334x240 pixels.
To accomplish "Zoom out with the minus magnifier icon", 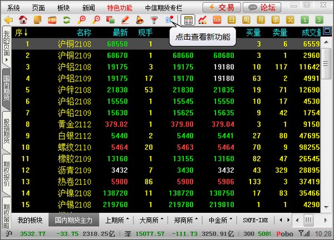I will coord(96,20).
